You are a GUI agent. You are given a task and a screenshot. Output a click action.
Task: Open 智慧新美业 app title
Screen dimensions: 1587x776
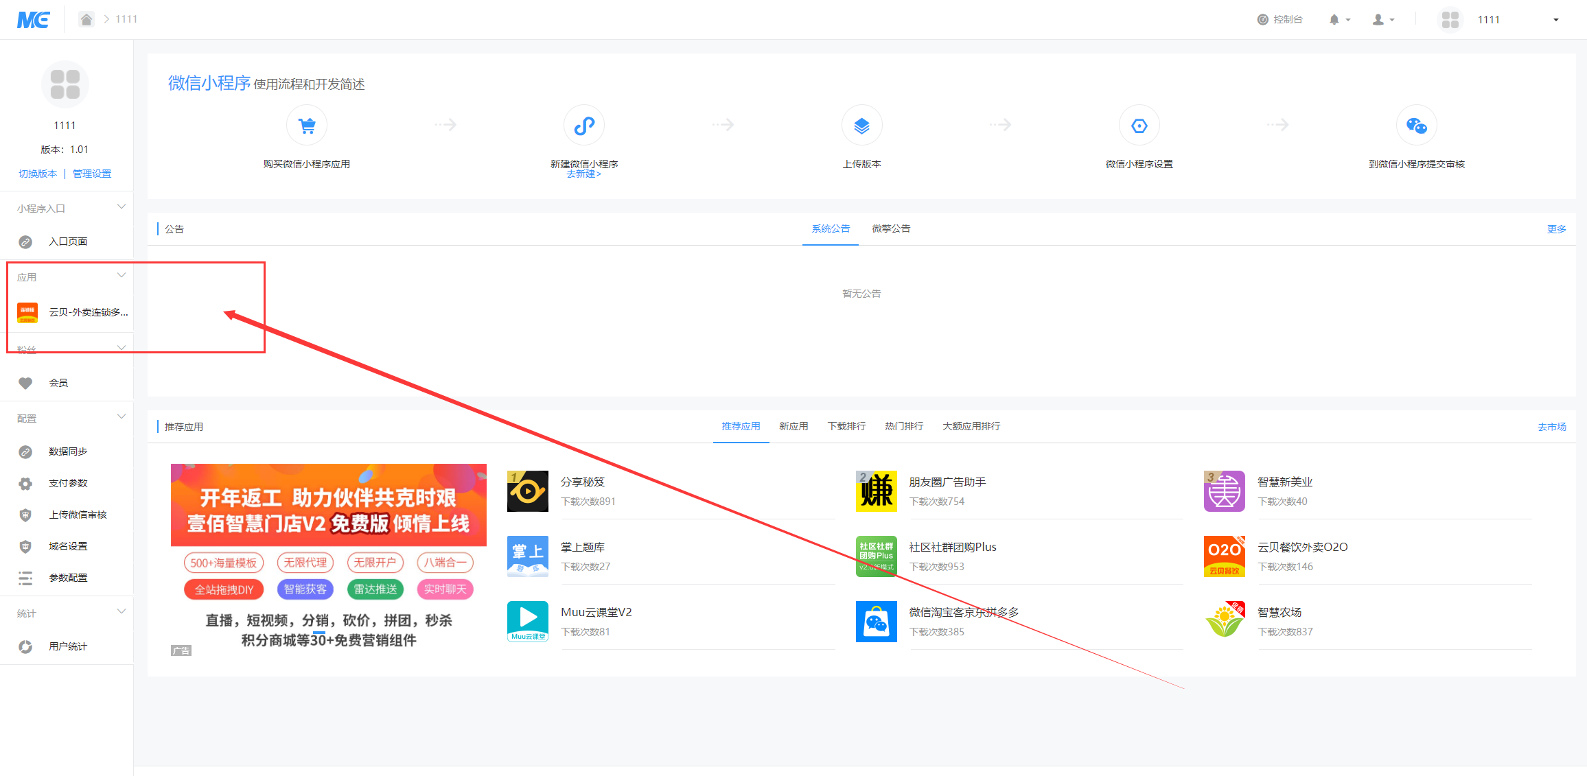click(x=1285, y=482)
